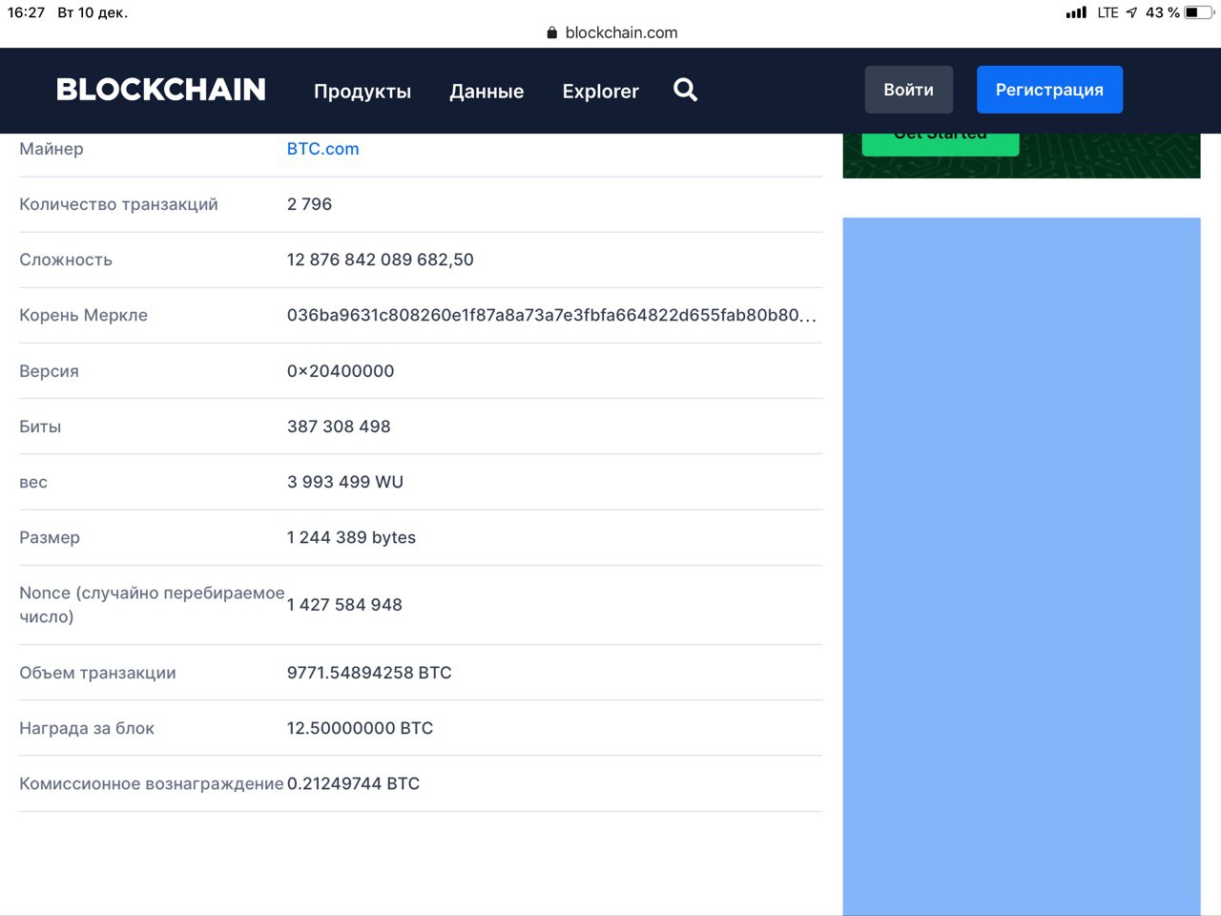
Task: Select nonce value 1 427 584 948
Action: point(344,605)
